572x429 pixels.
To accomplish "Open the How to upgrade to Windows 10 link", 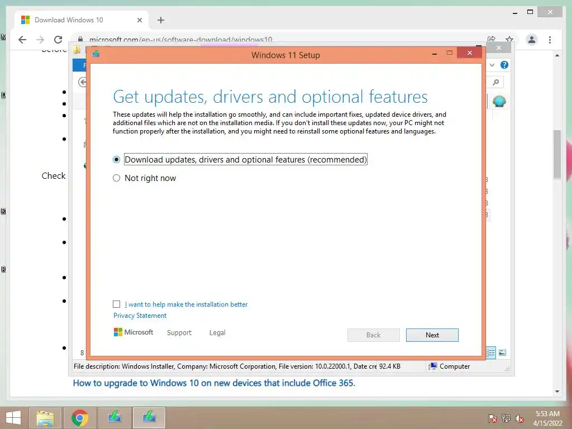I will point(214,383).
